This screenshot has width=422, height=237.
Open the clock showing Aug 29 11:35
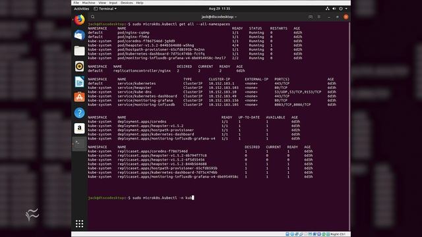click(220, 9)
